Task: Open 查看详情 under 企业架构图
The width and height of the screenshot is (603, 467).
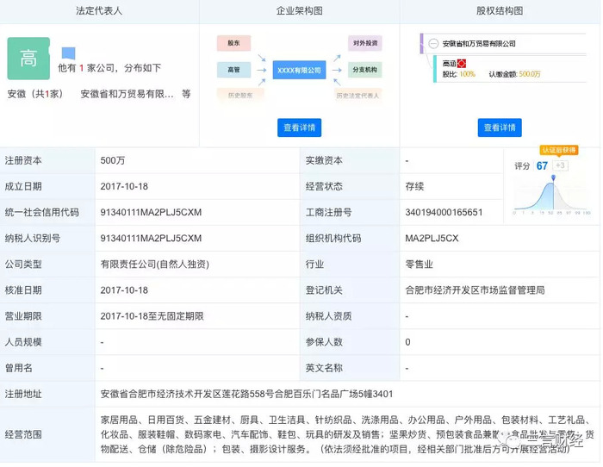Action: (x=299, y=128)
